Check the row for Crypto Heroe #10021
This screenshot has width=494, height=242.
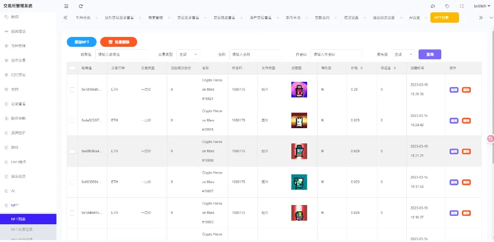(72, 90)
